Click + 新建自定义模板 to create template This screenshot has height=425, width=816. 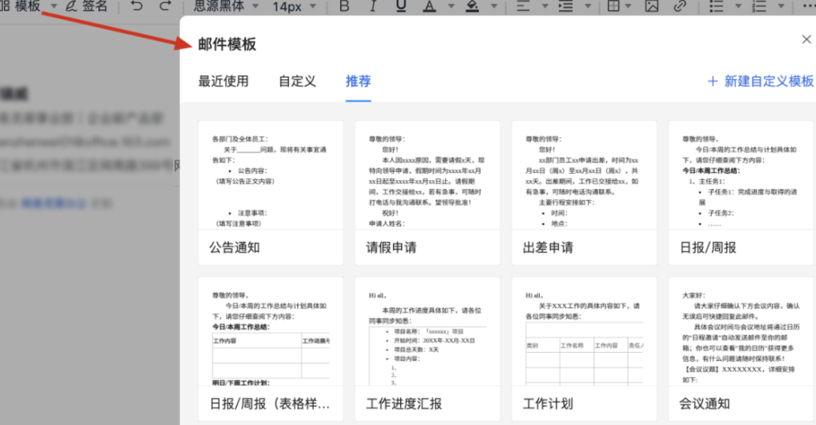click(760, 81)
